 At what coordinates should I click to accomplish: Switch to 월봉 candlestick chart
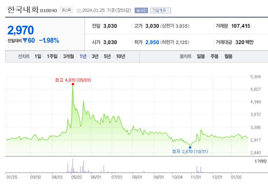[228, 56]
